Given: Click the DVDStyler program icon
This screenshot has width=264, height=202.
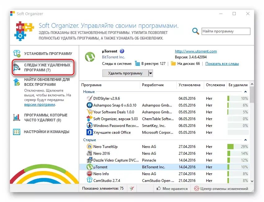Looking at the screenshot, I should (x=89, y=99).
